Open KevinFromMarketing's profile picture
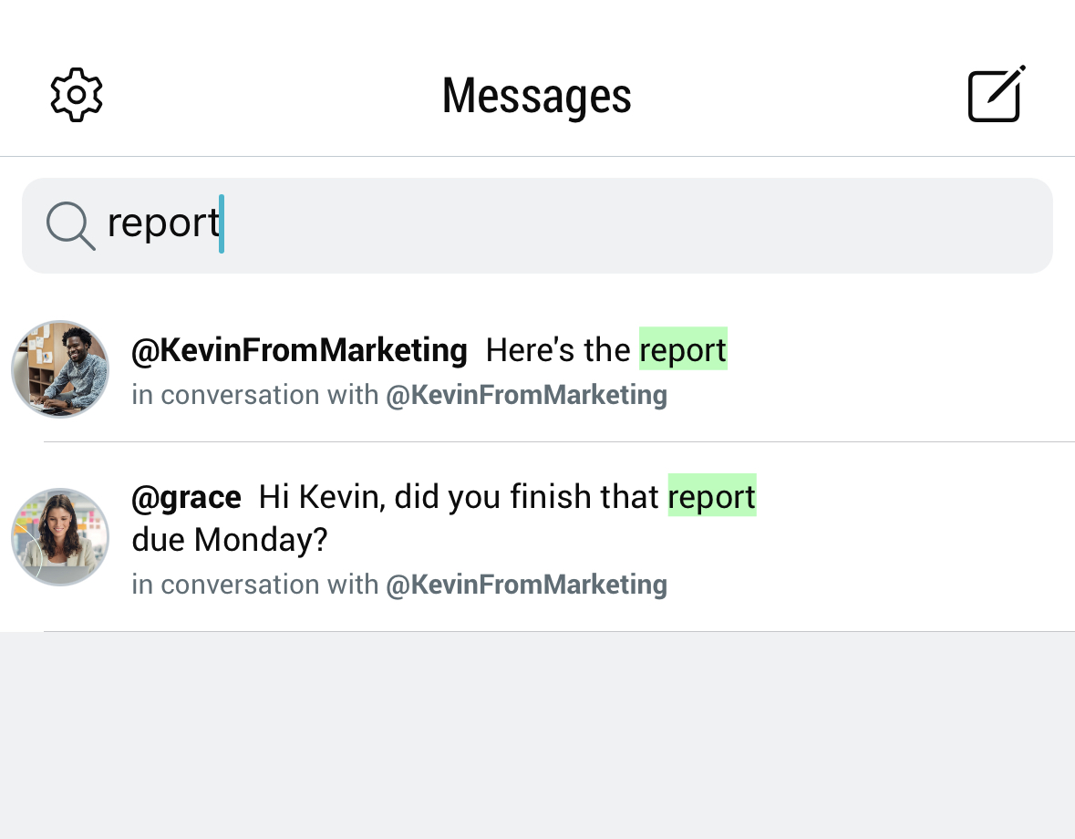This screenshot has width=1075, height=839. [x=60, y=369]
